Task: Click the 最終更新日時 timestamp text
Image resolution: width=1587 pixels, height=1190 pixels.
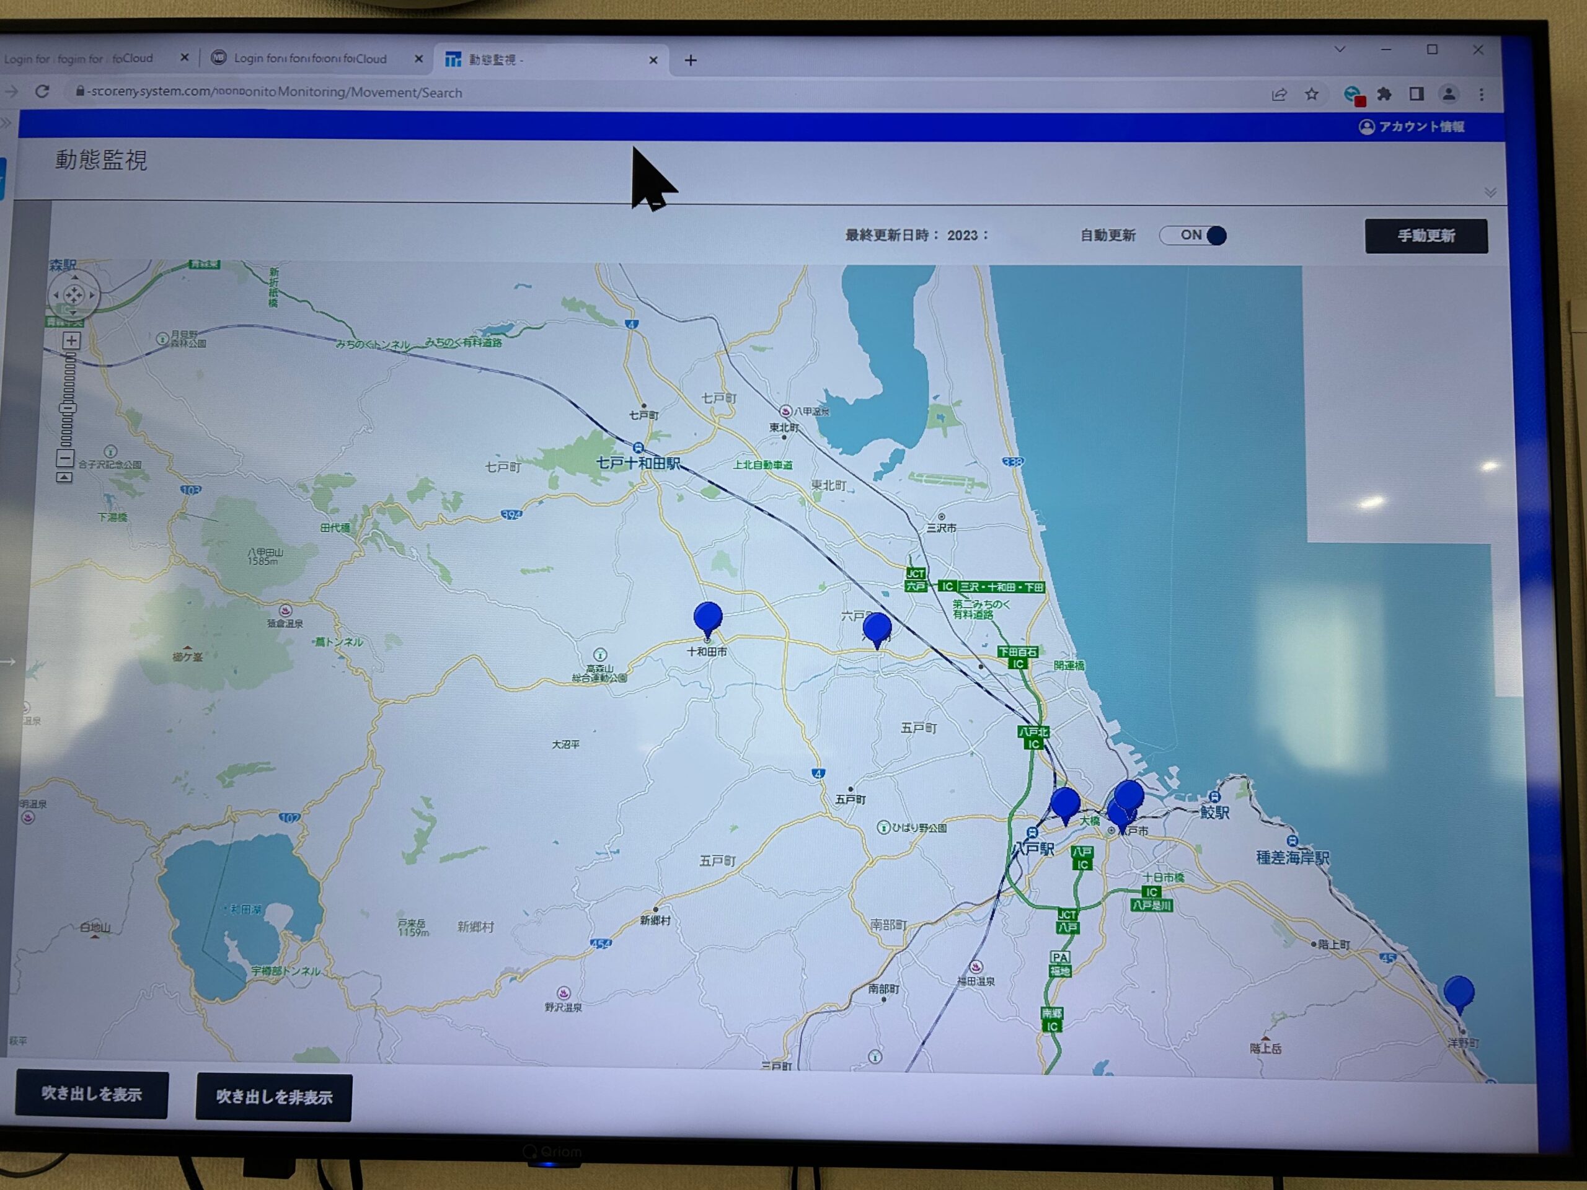Action: click(x=917, y=236)
